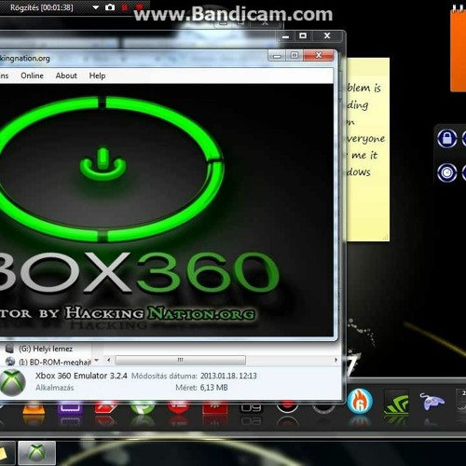The width and height of the screenshot is (466, 466).
Task: Click the '2013.01.18. 12:13' modified date
Action: (228, 376)
